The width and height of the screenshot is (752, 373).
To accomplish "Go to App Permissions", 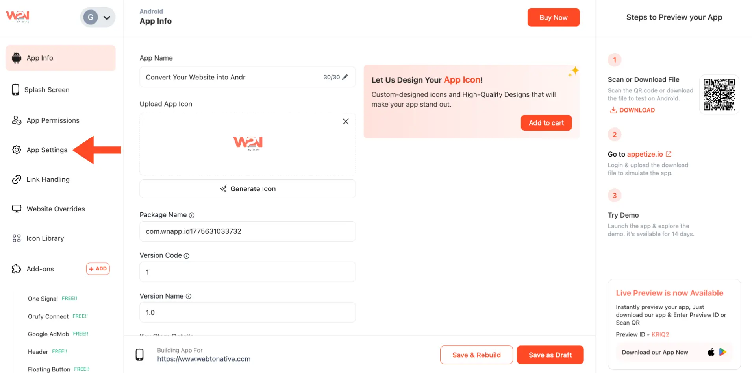I will point(53,120).
